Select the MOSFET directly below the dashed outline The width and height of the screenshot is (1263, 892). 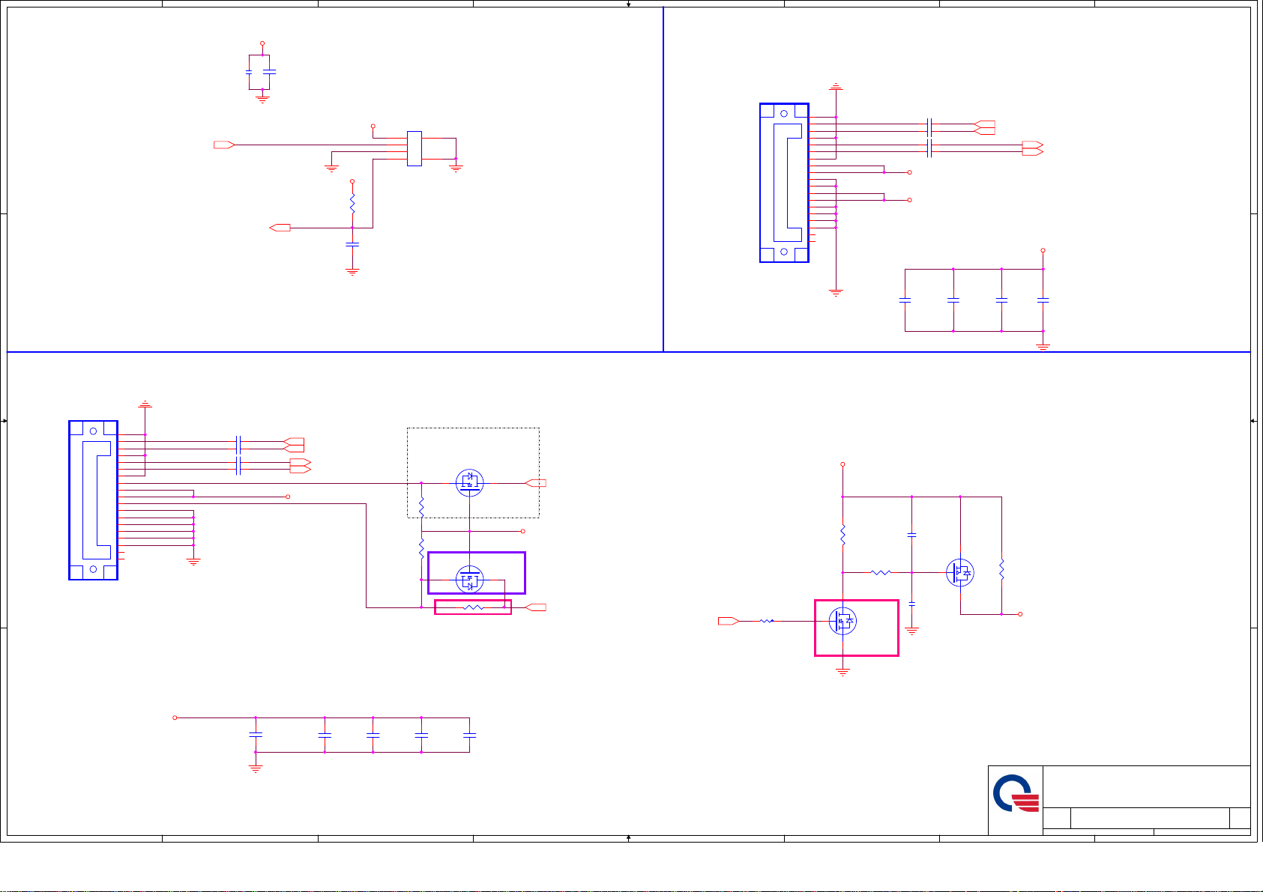coord(469,579)
